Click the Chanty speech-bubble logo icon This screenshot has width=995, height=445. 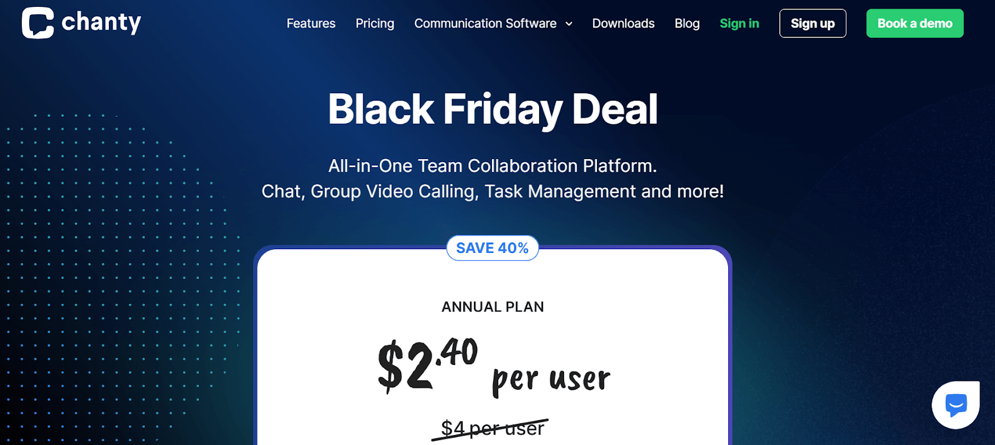click(37, 23)
